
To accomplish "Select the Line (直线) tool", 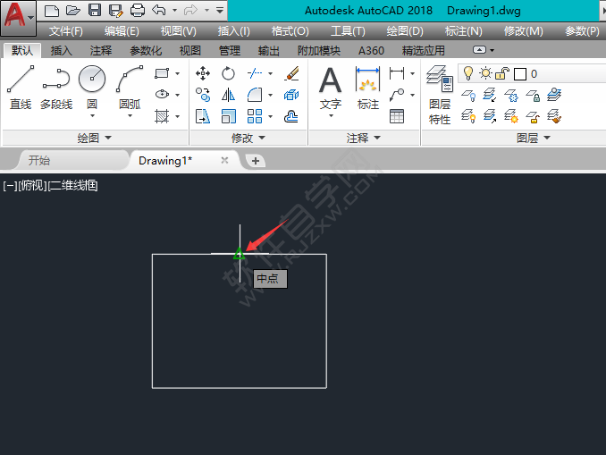I will [x=21, y=88].
